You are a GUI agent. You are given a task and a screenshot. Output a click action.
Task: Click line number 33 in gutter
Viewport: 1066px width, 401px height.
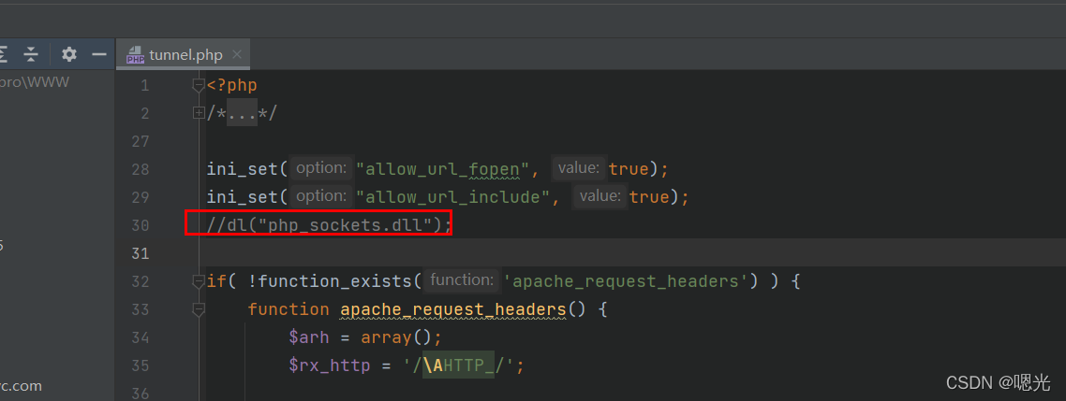tap(141, 309)
